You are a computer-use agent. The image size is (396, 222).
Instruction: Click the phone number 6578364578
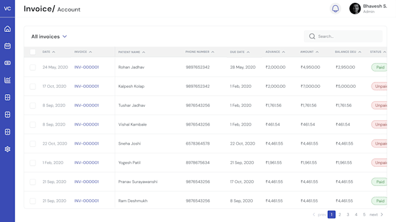click(198, 144)
